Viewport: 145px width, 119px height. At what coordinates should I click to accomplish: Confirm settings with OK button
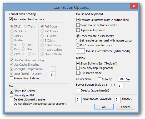point(104,107)
